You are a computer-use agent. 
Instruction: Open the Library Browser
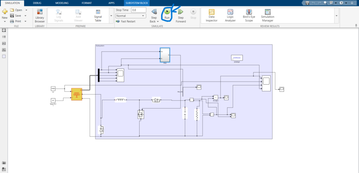tap(40, 15)
